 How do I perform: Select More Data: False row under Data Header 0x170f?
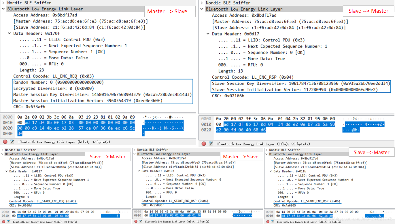(54, 58)
